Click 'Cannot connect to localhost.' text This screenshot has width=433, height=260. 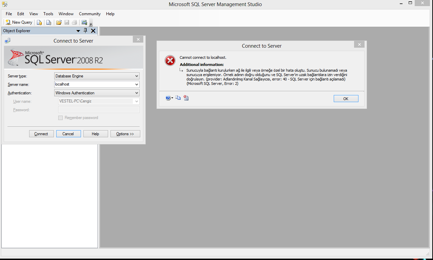pyautogui.click(x=203, y=57)
